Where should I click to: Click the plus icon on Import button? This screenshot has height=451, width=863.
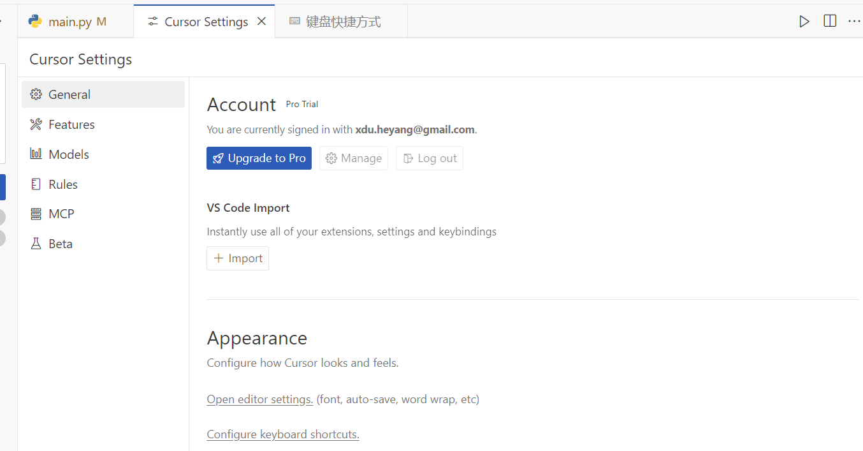point(219,258)
